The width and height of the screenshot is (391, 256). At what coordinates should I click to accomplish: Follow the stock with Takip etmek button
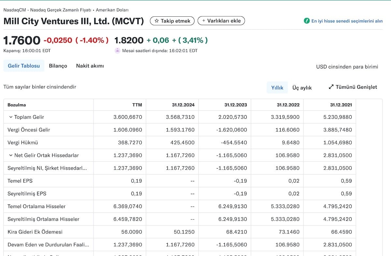coord(172,21)
